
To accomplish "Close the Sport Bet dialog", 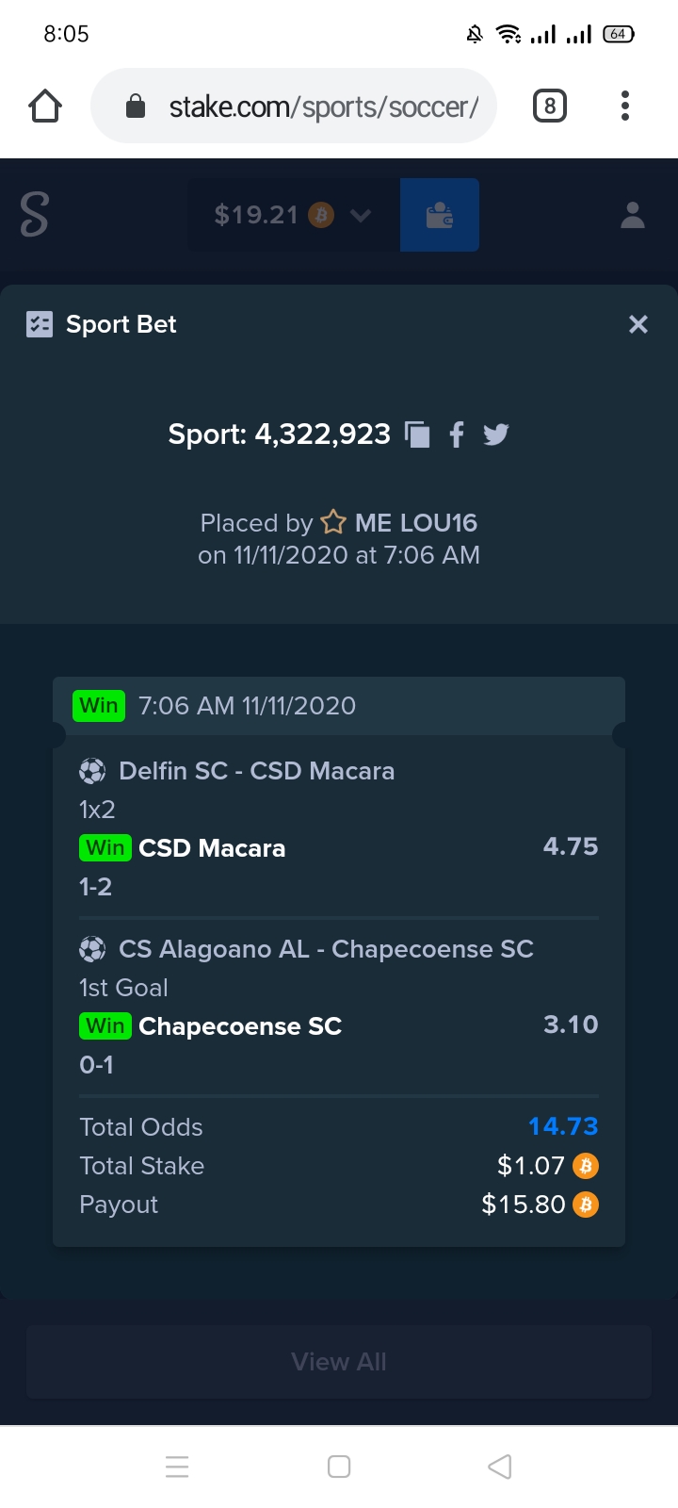I will click(638, 324).
